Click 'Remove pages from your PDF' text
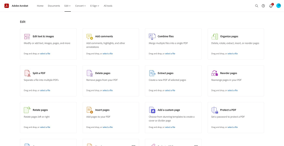Image resolution: width=284 pixels, height=146 pixels. [102, 80]
